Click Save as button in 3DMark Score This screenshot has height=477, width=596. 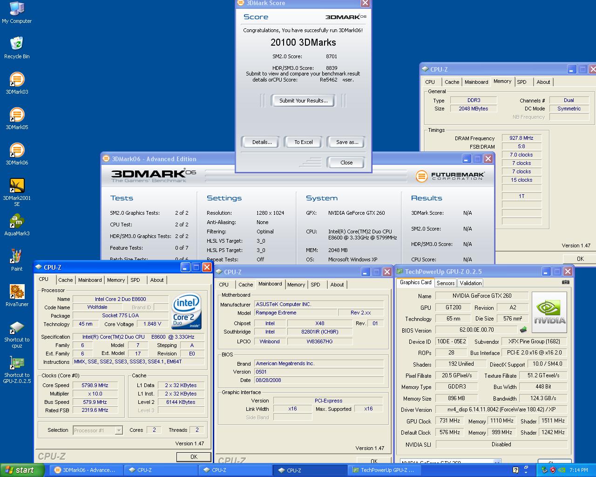tap(347, 142)
